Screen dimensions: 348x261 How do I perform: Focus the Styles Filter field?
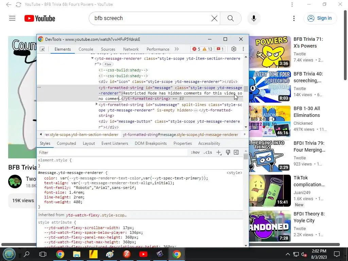coord(112,153)
